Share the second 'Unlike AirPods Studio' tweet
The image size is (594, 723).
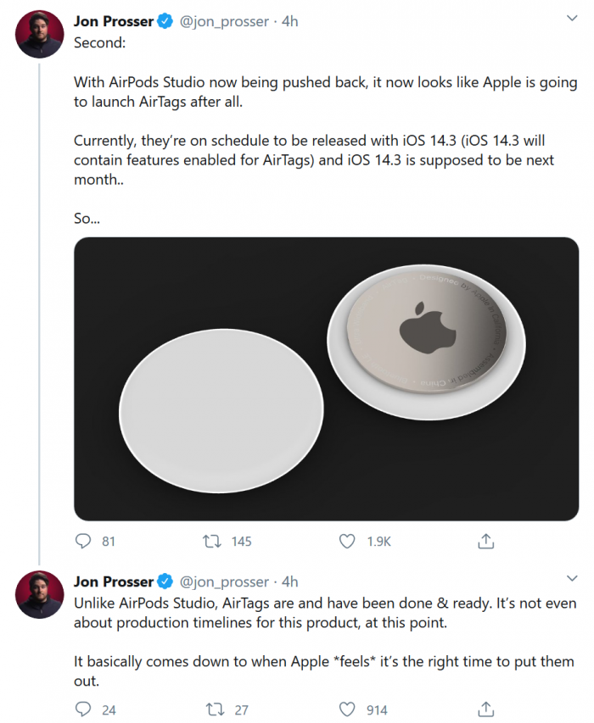pos(487,709)
